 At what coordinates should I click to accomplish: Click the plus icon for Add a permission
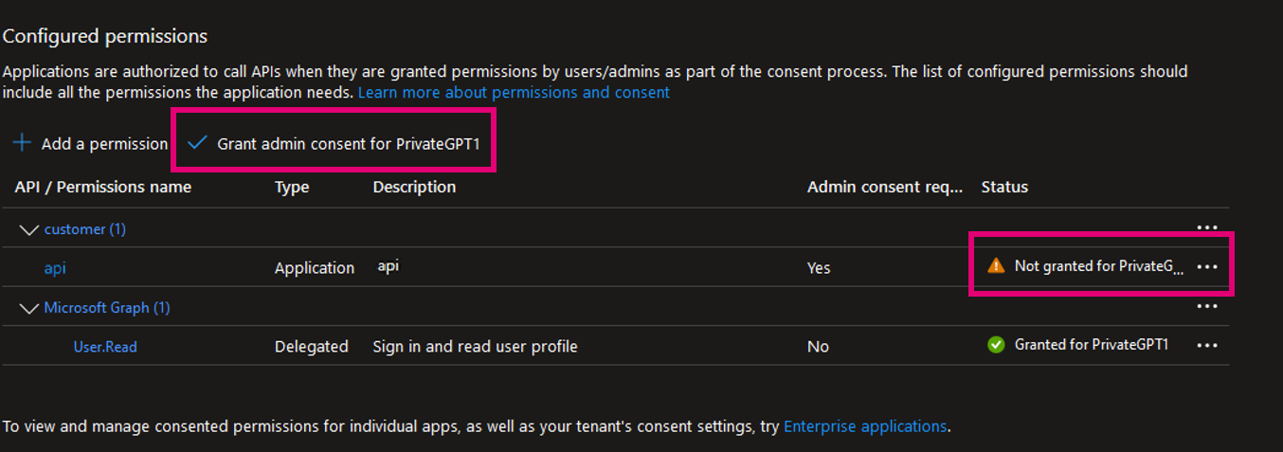21,143
